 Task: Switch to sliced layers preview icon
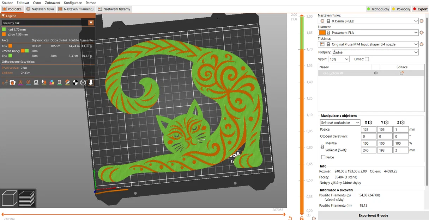coord(27,198)
